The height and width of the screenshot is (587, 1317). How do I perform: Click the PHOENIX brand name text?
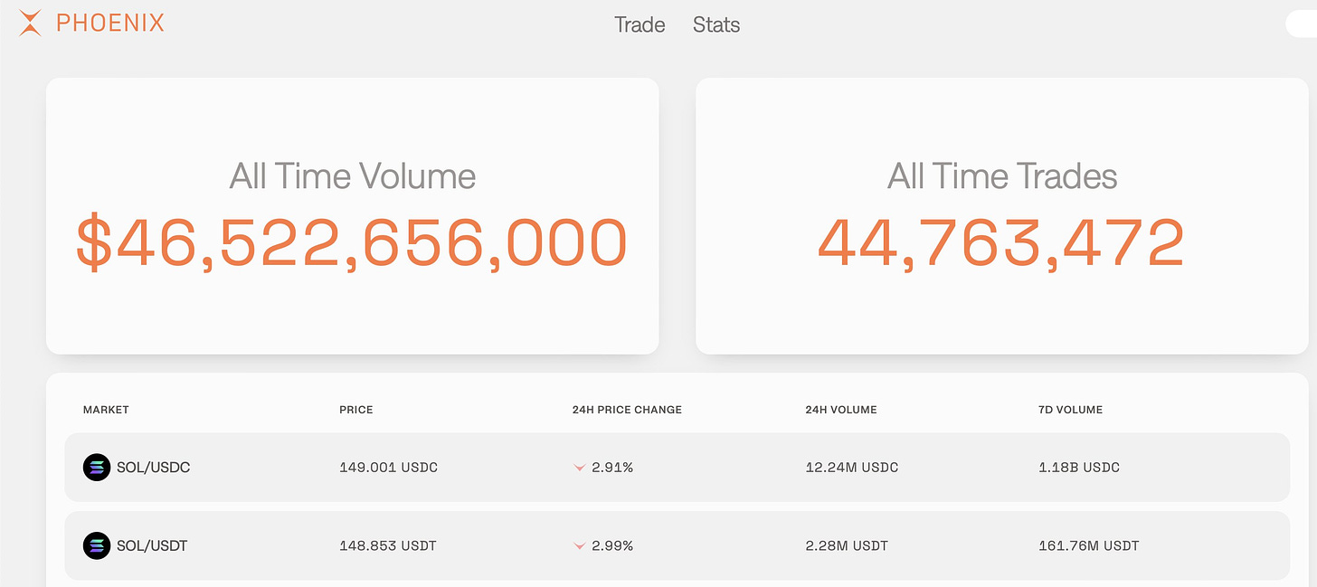click(x=110, y=24)
